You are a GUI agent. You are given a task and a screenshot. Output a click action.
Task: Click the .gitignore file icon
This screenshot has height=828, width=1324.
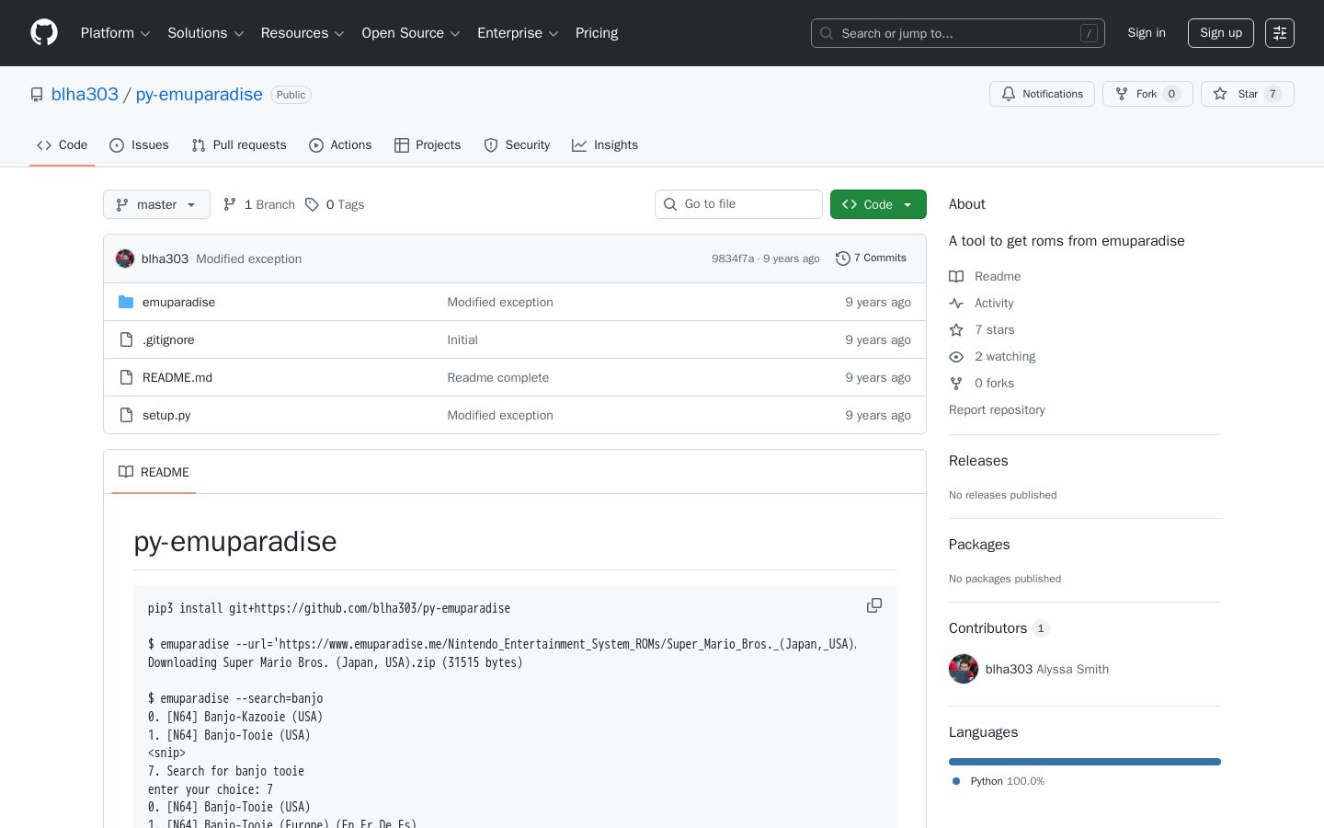[126, 339]
